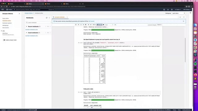Go to the next page of Saved notebooks
Viewport: 198px width, 111px height.
tap(50, 33)
